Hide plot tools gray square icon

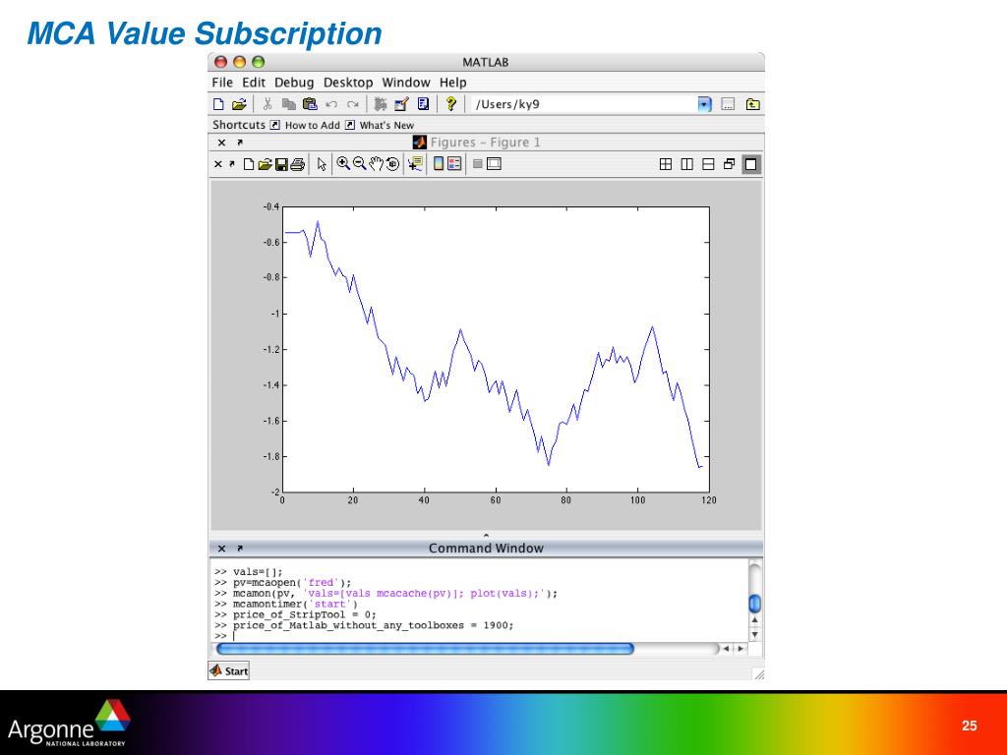477,164
